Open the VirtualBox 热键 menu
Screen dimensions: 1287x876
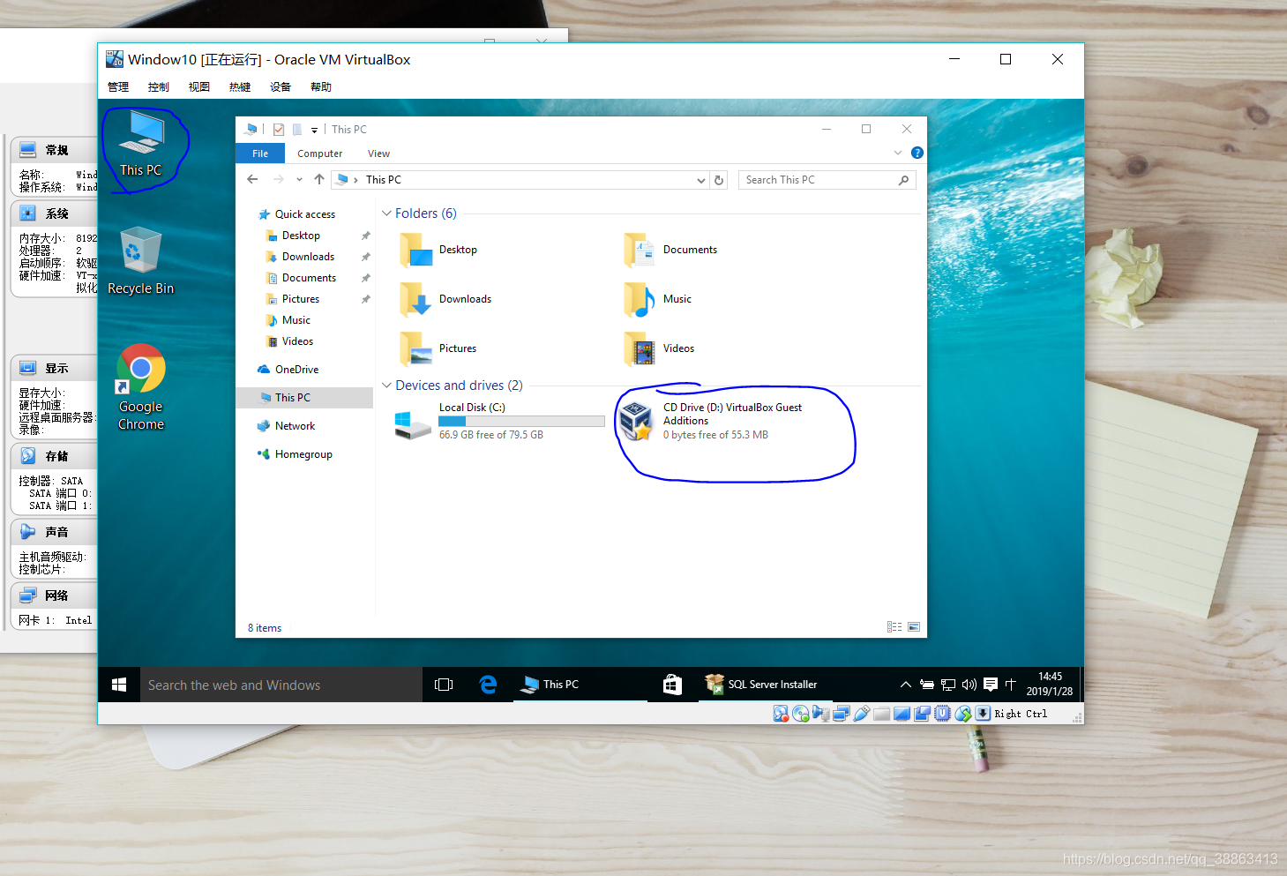(240, 86)
